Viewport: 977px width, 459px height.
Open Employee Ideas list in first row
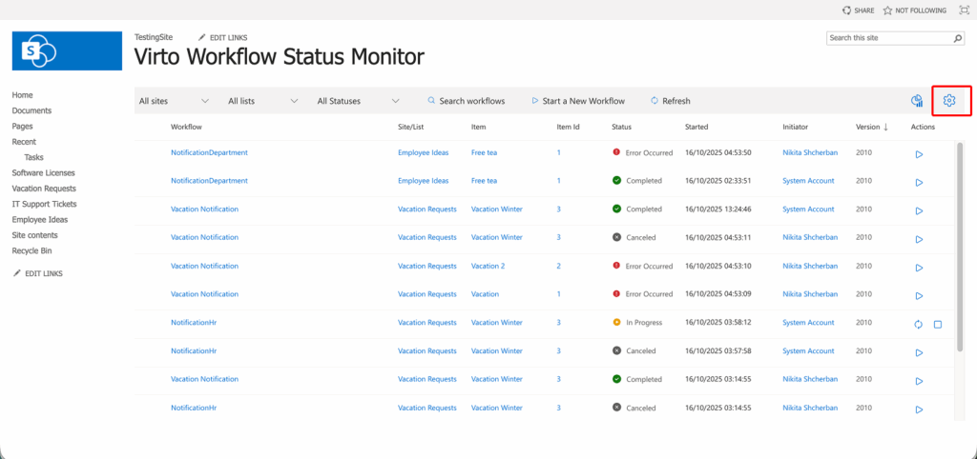pyautogui.click(x=423, y=152)
